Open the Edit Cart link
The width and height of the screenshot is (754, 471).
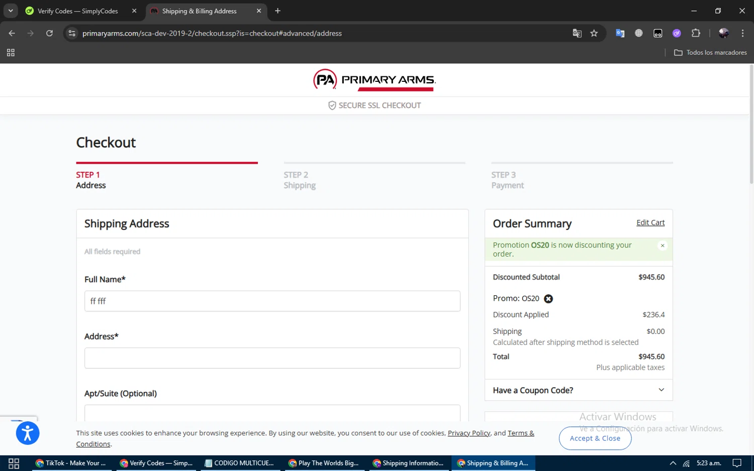(650, 222)
